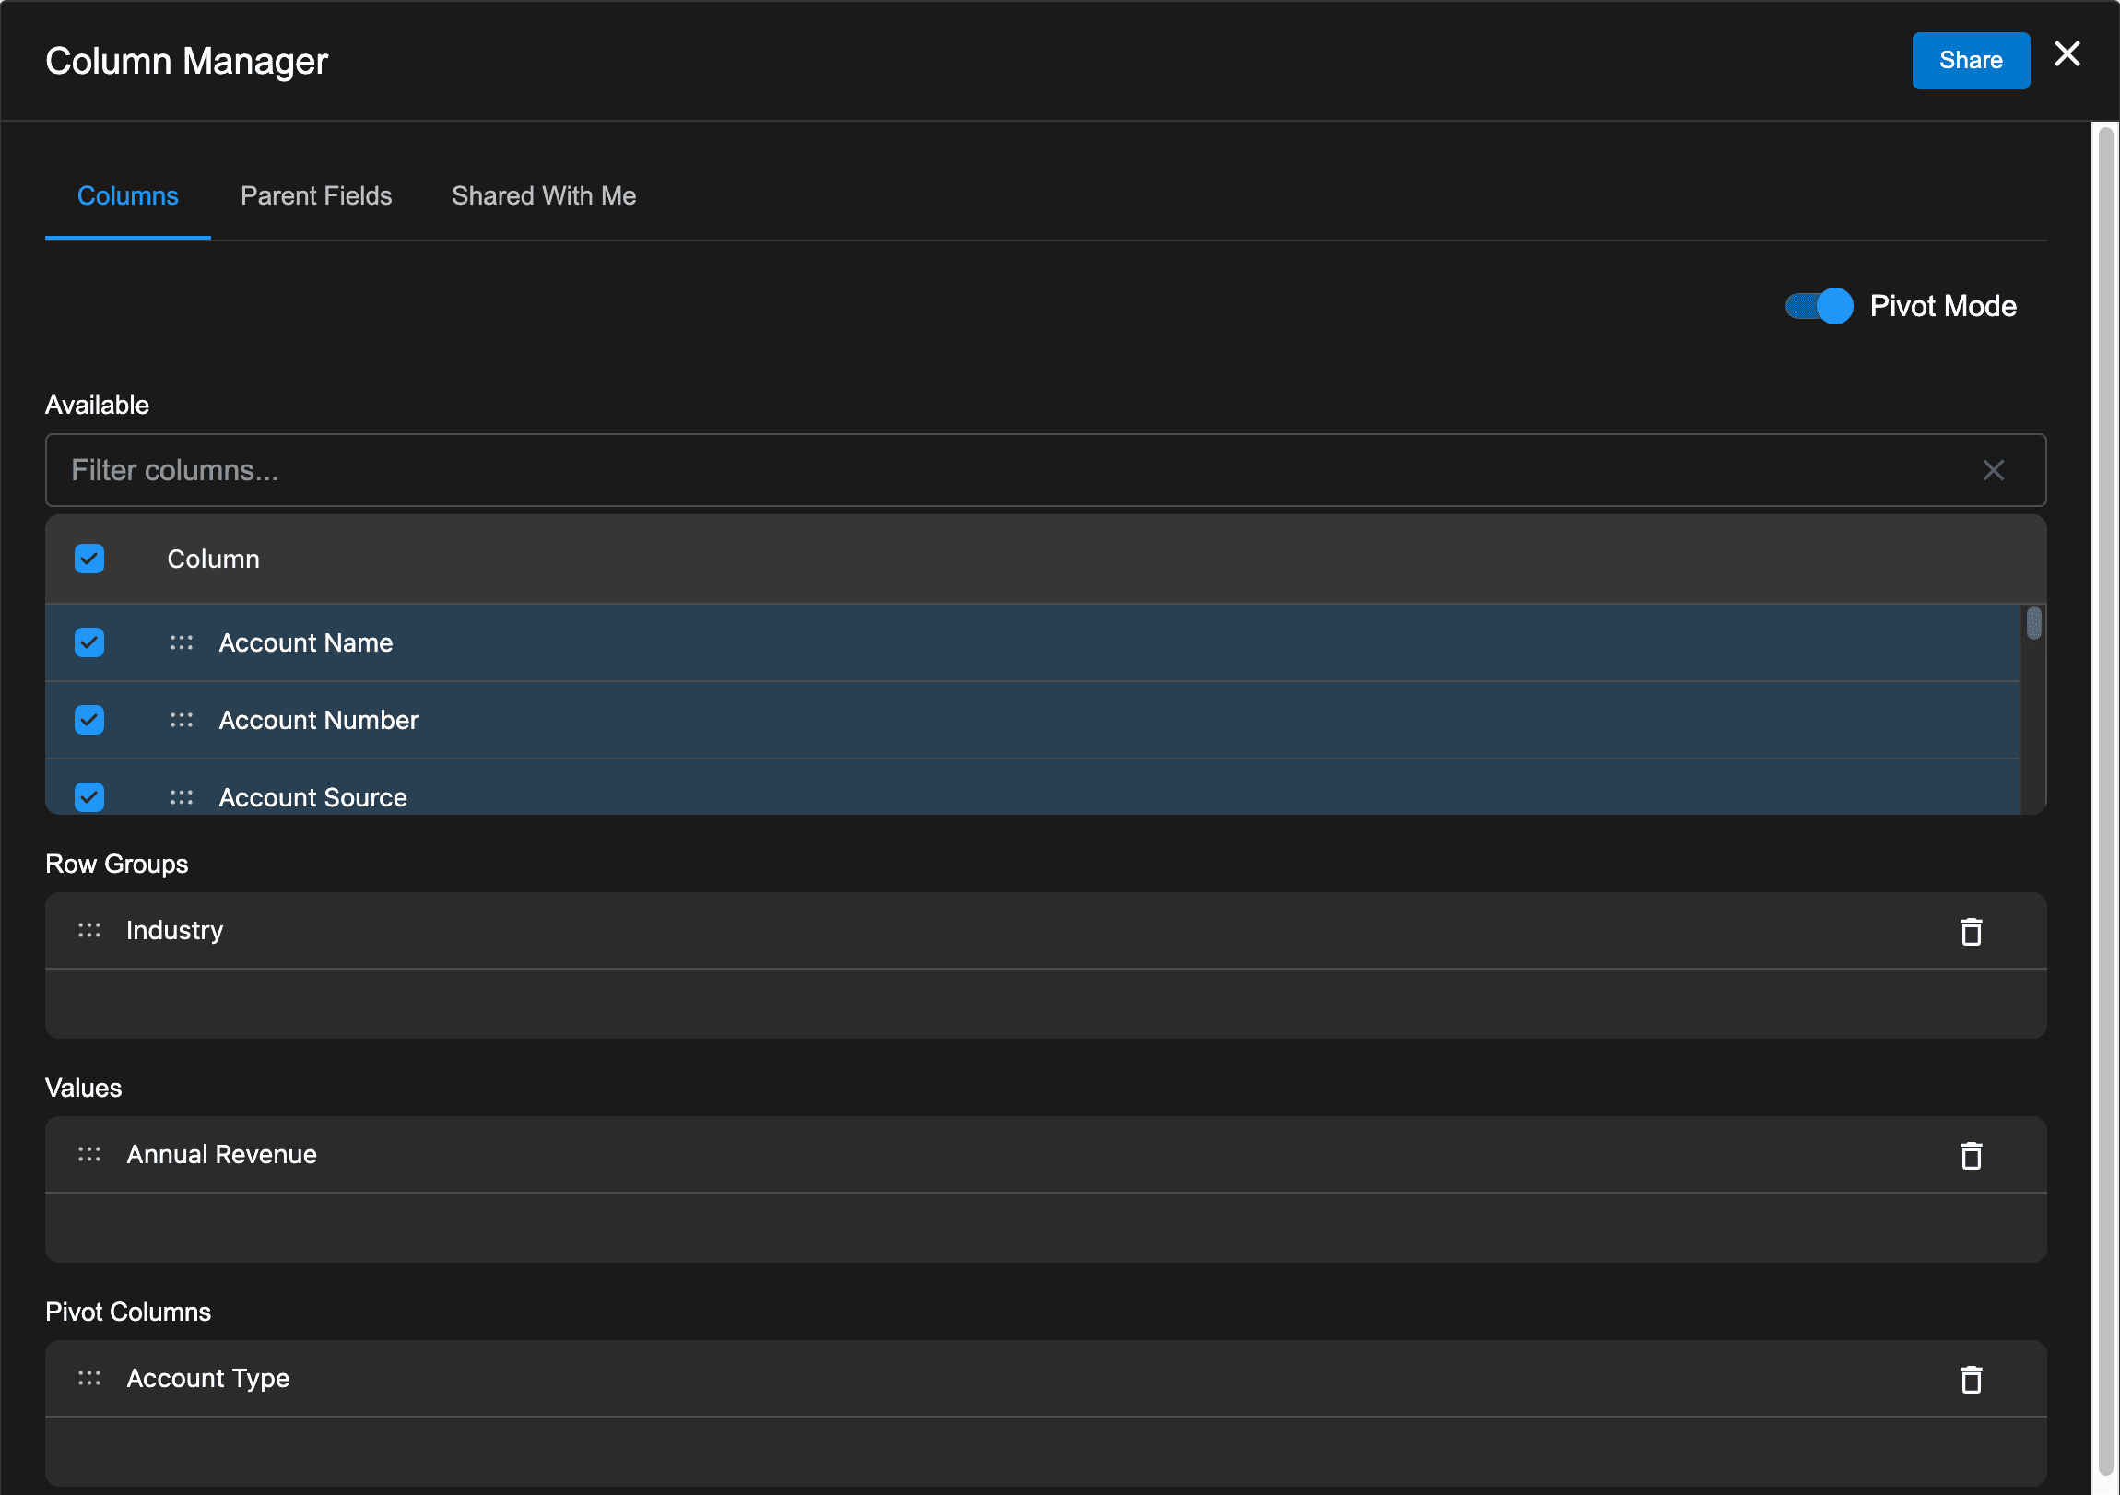The width and height of the screenshot is (2120, 1495).
Task: Uncheck the Account Number checkbox
Action: tap(89, 720)
